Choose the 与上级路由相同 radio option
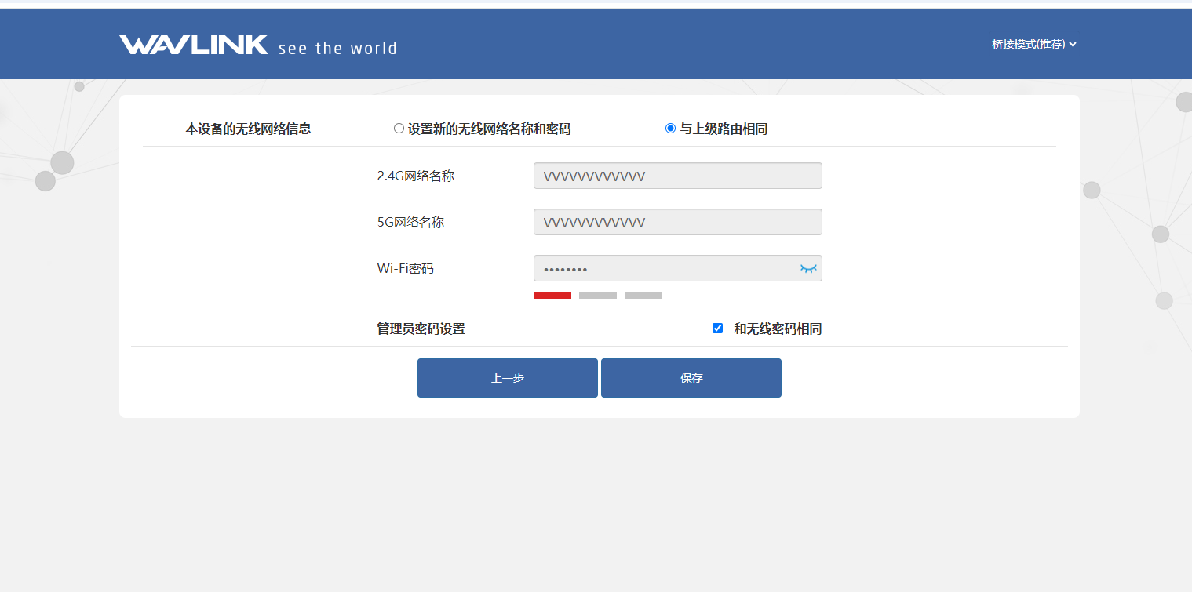 pyautogui.click(x=670, y=129)
